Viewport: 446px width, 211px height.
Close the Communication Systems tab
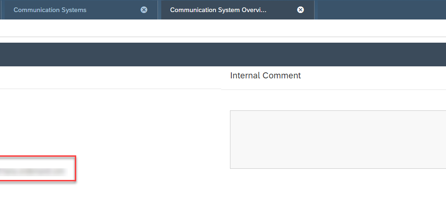click(x=144, y=10)
